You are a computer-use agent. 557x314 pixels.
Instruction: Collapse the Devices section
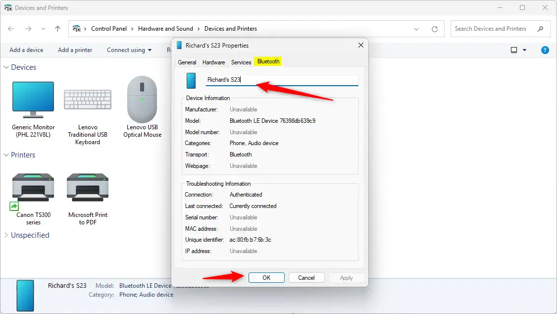(x=6, y=67)
